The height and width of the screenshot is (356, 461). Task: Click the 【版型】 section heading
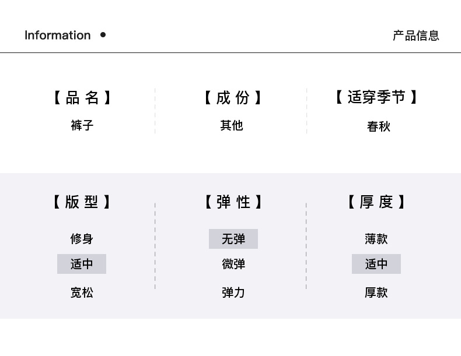coord(82,202)
